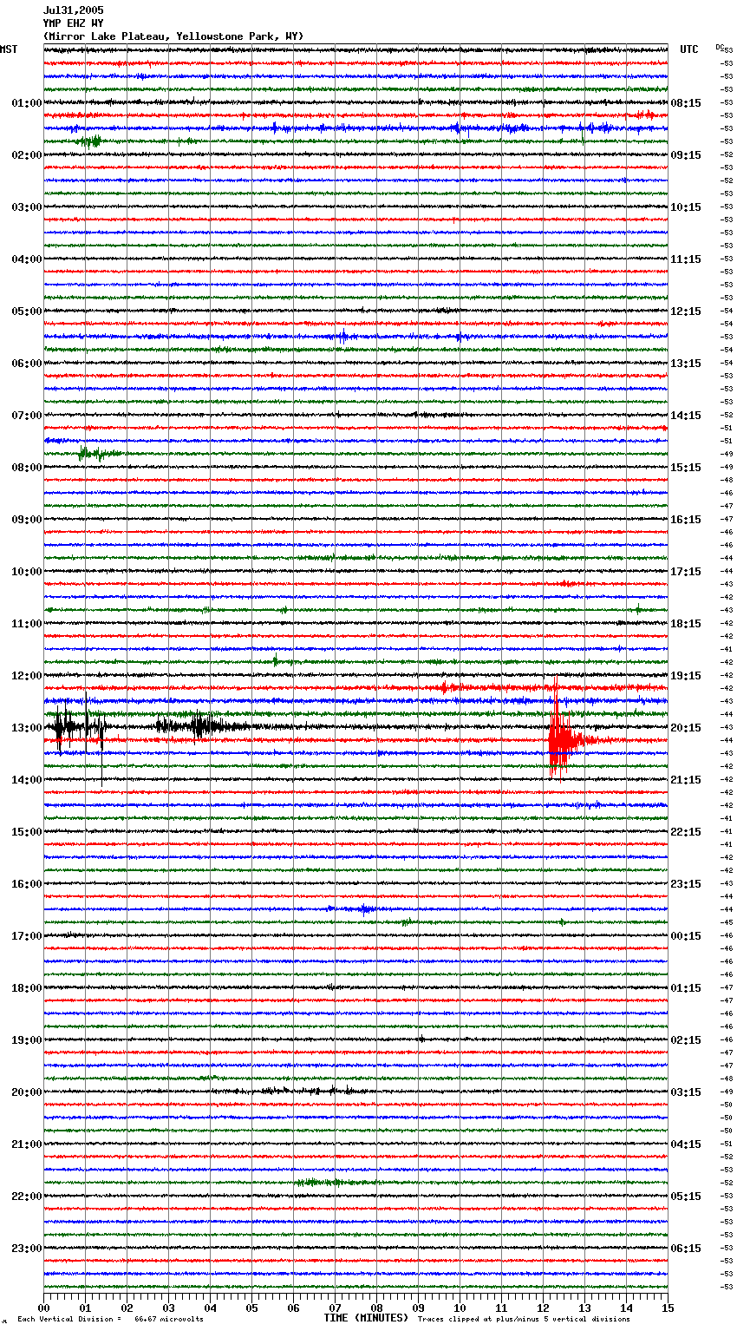This screenshot has height=1331, width=737.
Task: Select the 02:00 MST time label
Action: [x=27, y=155]
